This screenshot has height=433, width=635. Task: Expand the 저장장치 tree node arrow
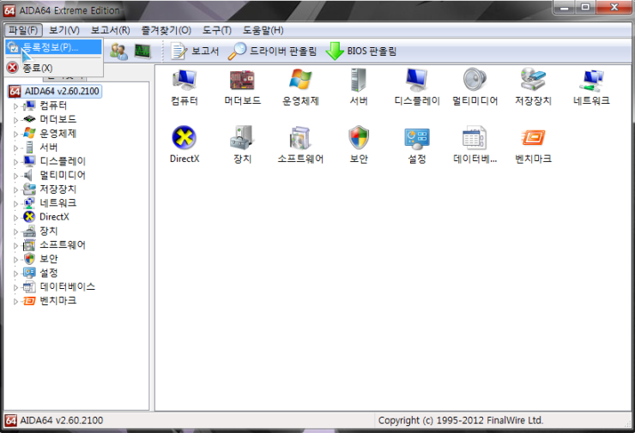click(15, 189)
